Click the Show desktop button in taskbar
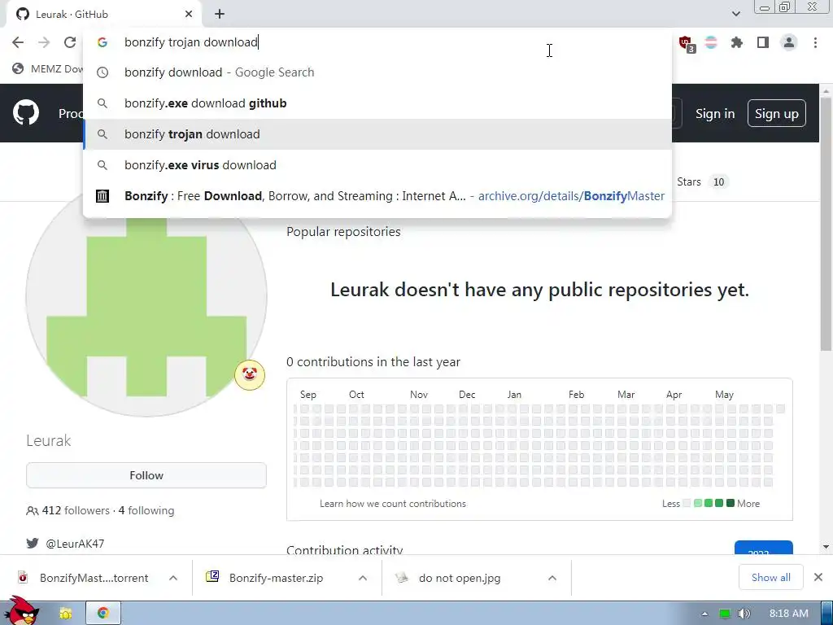Viewport: 833px width, 625px height. pyautogui.click(x=827, y=613)
